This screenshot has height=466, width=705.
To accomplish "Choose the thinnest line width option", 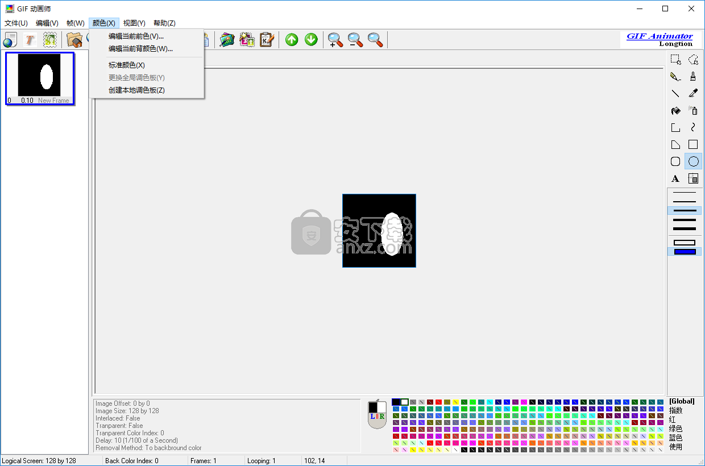I will tap(684, 193).
